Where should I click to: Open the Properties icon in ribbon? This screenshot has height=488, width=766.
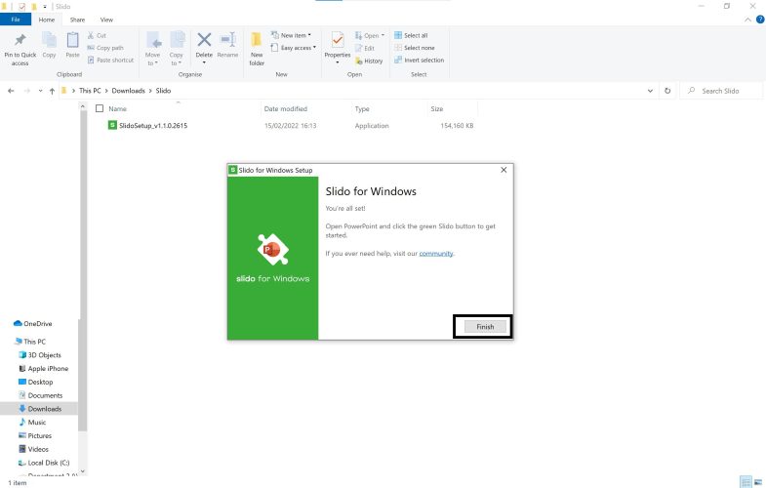click(x=337, y=41)
